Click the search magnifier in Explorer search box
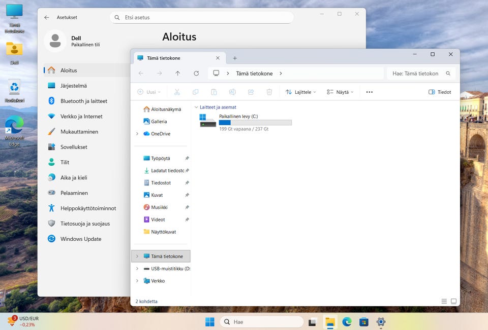Screen dimensions: 488x330 pos(448,74)
